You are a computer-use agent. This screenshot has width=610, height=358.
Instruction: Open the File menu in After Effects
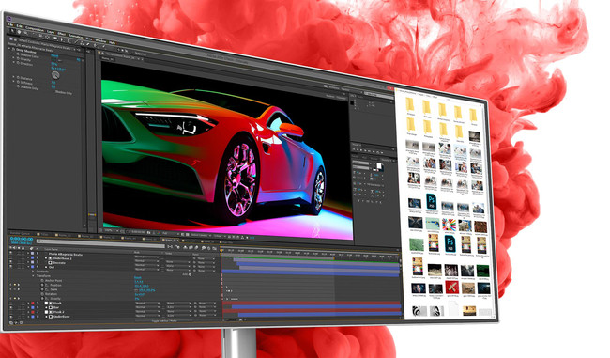[x=10, y=24]
